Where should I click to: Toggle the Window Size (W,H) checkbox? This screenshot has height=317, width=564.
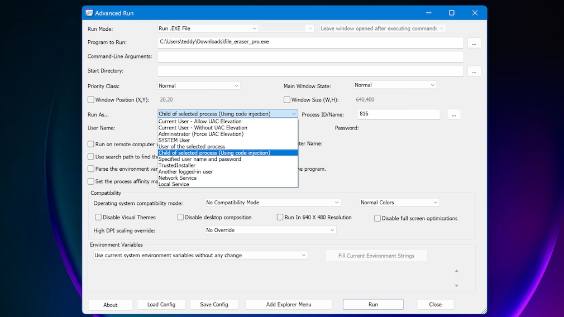click(x=287, y=100)
